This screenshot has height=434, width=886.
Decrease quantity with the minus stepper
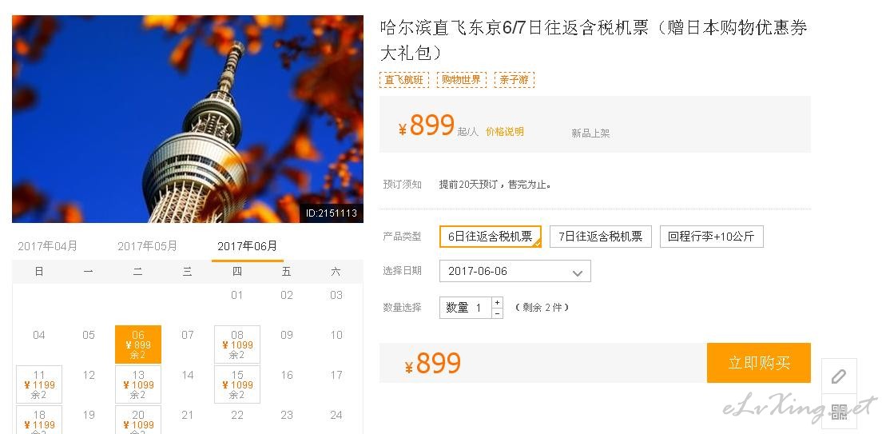pos(497,313)
